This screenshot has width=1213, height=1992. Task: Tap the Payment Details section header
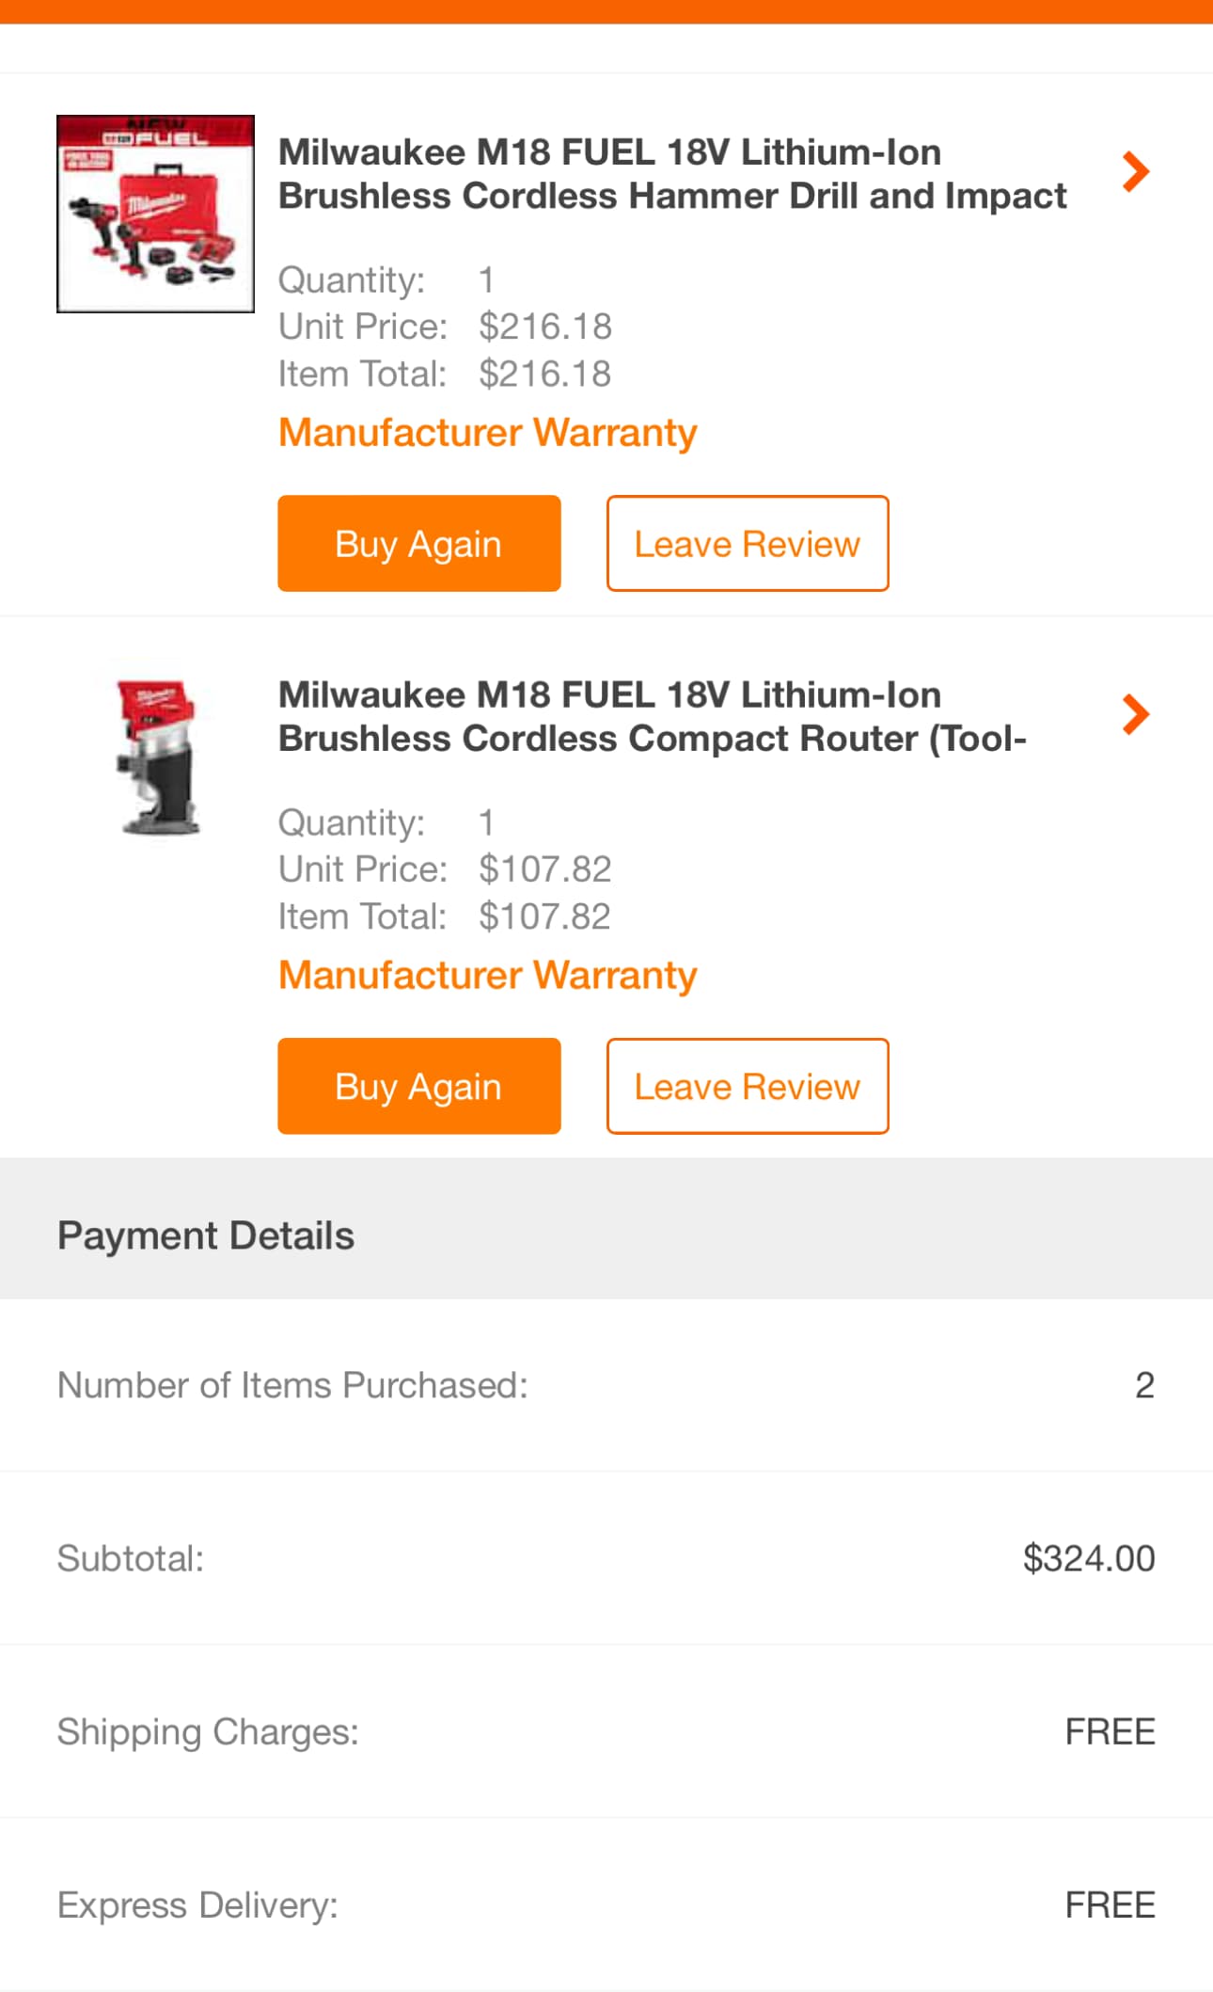point(206,1235)
